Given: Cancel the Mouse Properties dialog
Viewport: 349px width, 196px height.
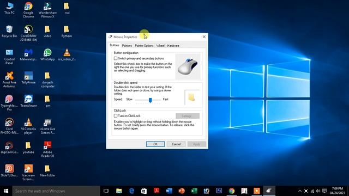Looking at the screenshot, I should click(x=176, y=144).
